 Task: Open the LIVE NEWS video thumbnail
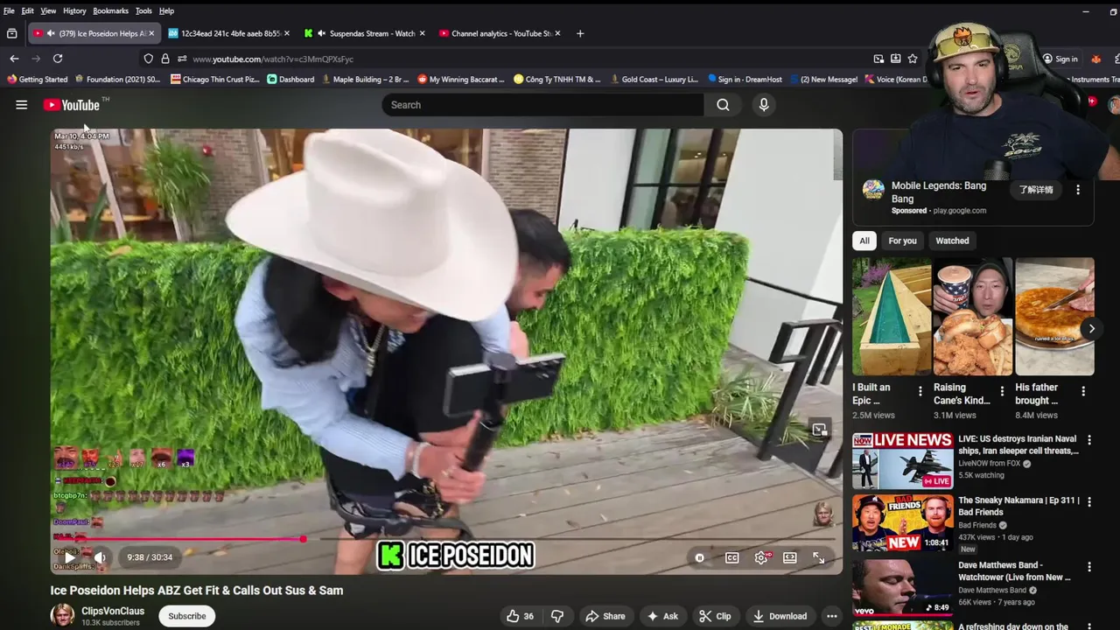(x=903, y=460)
